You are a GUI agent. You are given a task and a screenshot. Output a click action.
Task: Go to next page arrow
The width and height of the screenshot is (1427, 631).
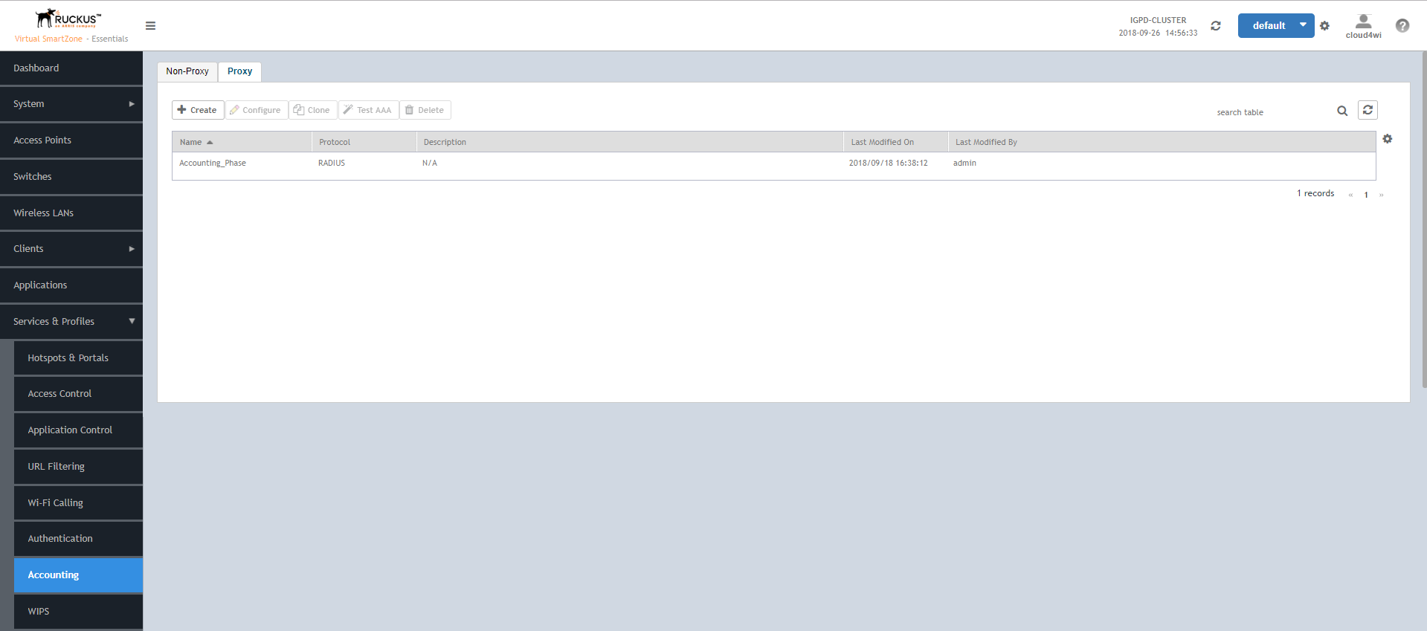pos(1381,195)
